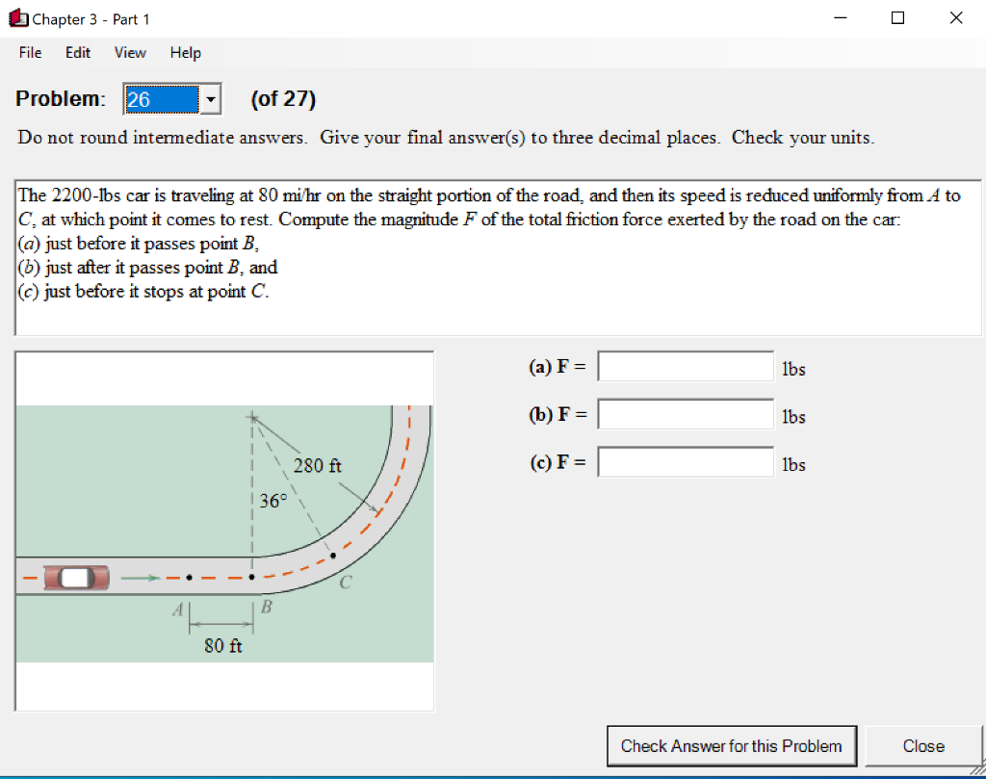Viewport: 986px width, 779px height.
Task: Click the Problem label text
Action: coord(60,97)
